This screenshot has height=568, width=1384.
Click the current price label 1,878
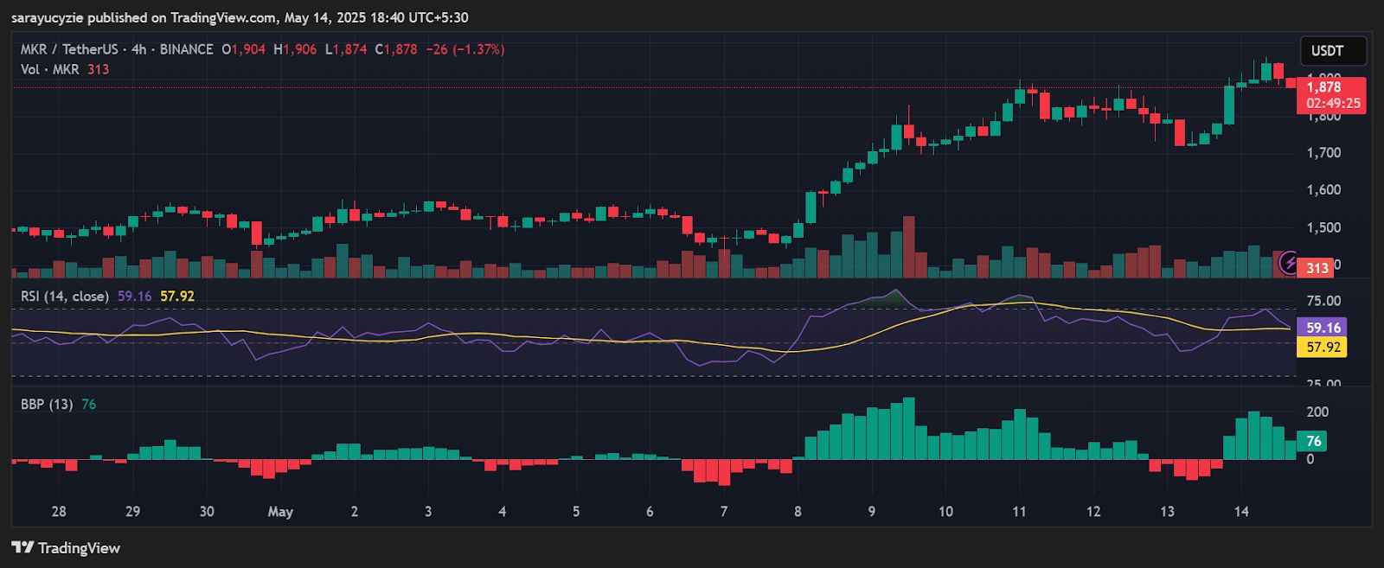1324,86
